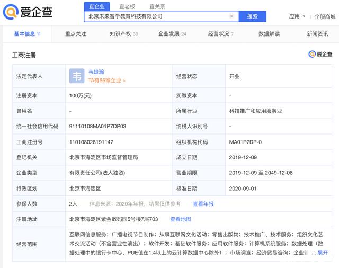This screenshot has height=268, width=339.
Task: Click the 韦 avatar icon of legal representative
Action: (77, 76)
